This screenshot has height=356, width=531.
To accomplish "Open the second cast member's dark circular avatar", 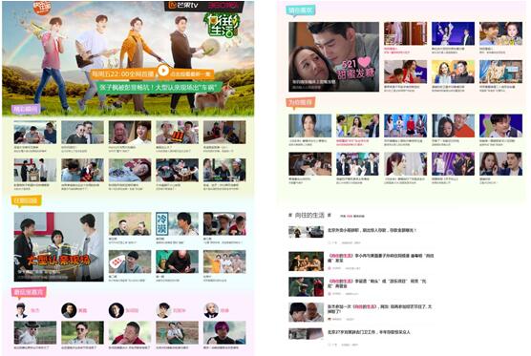I will pyautogui.click(x=69, y=310).
